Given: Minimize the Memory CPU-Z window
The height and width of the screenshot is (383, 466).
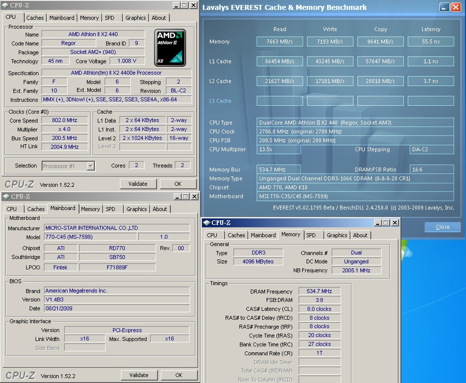Looking at the screenshot, I should coord(378,222).
